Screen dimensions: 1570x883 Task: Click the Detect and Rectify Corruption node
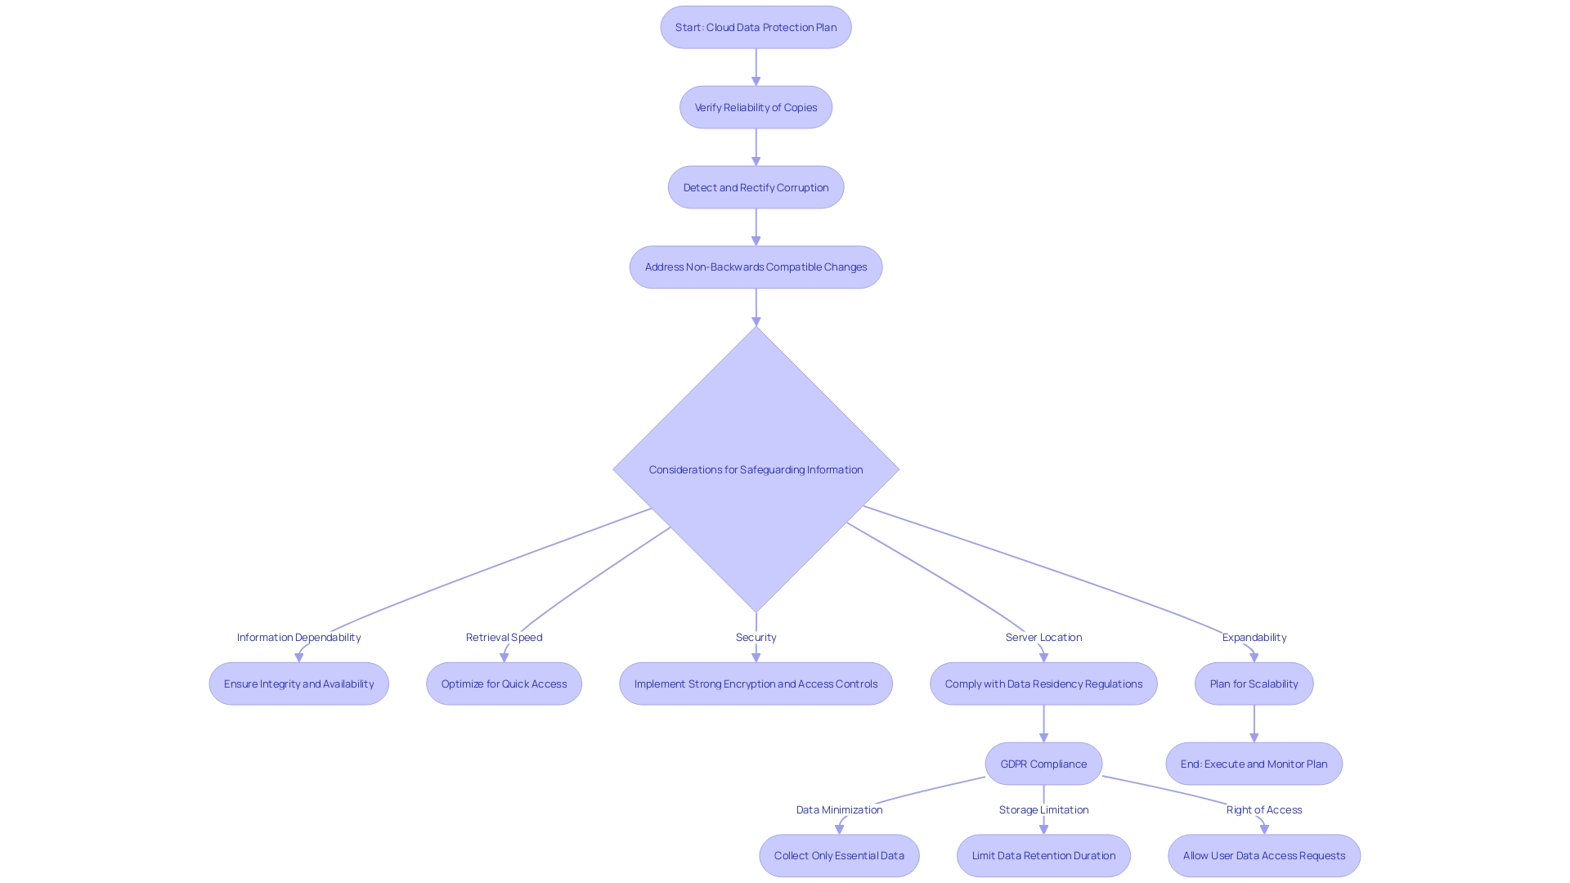pos(756,186)
